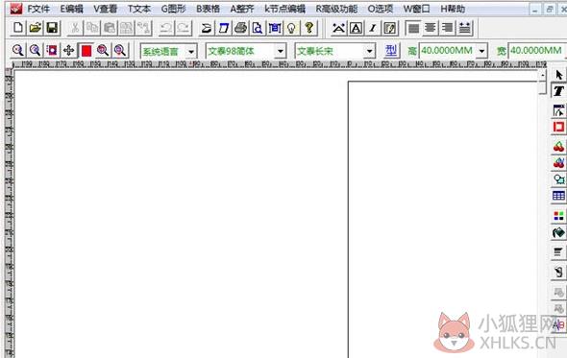Image resolution: width=567 pixels, height=358 pixels.
Task: Click the table grid tool in sidebar
Action: click(x=558, y=196)
